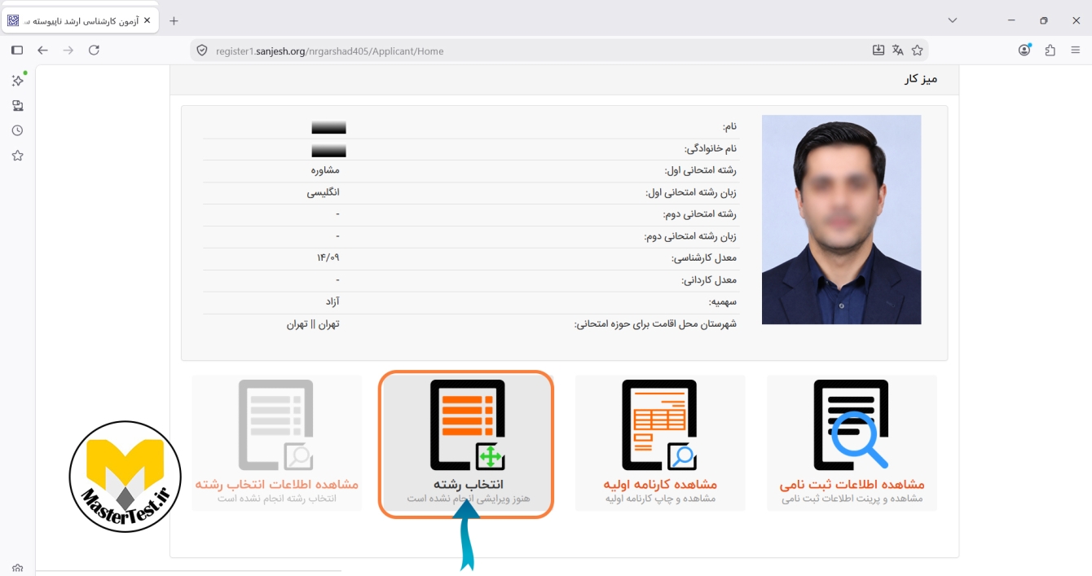Screen dimensions: 1092x576
Task: Open the browser hamburger menu
Action: pos(1075,51)
